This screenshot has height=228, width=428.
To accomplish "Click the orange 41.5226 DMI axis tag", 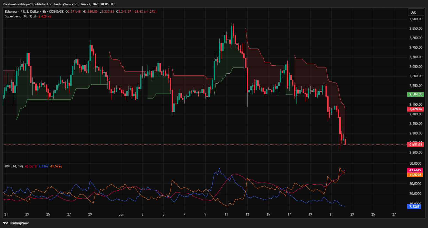I will [x=415, y=175].
